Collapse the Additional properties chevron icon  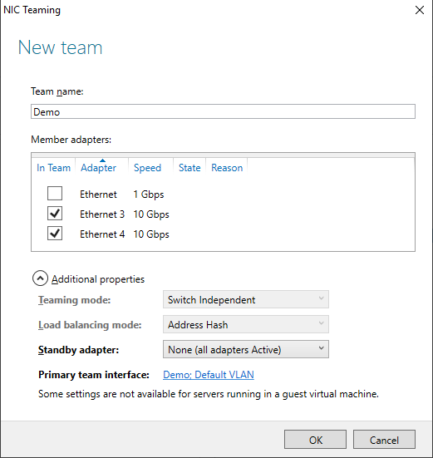40,278
